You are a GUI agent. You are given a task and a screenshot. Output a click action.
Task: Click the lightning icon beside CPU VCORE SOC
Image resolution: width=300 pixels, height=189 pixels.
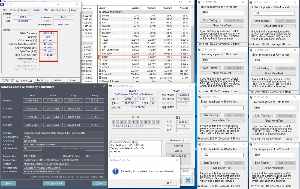tap(100, 50)
